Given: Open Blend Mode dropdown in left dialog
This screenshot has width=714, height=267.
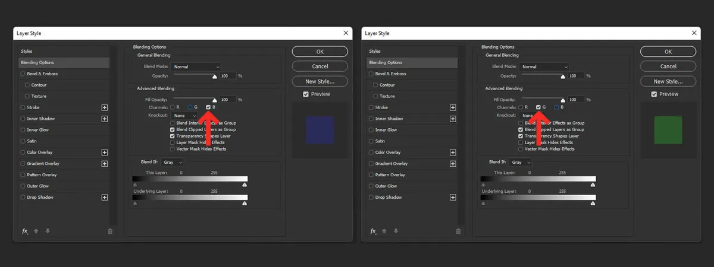Looking at the screenshot, I should pos(197,67).
